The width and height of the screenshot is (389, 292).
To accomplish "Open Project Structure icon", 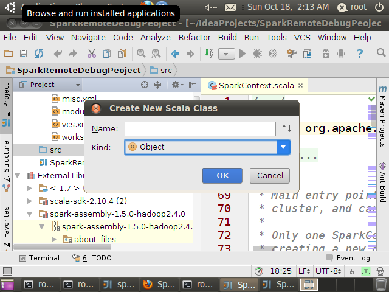I will pyautogui.click(x=307, y=54).
